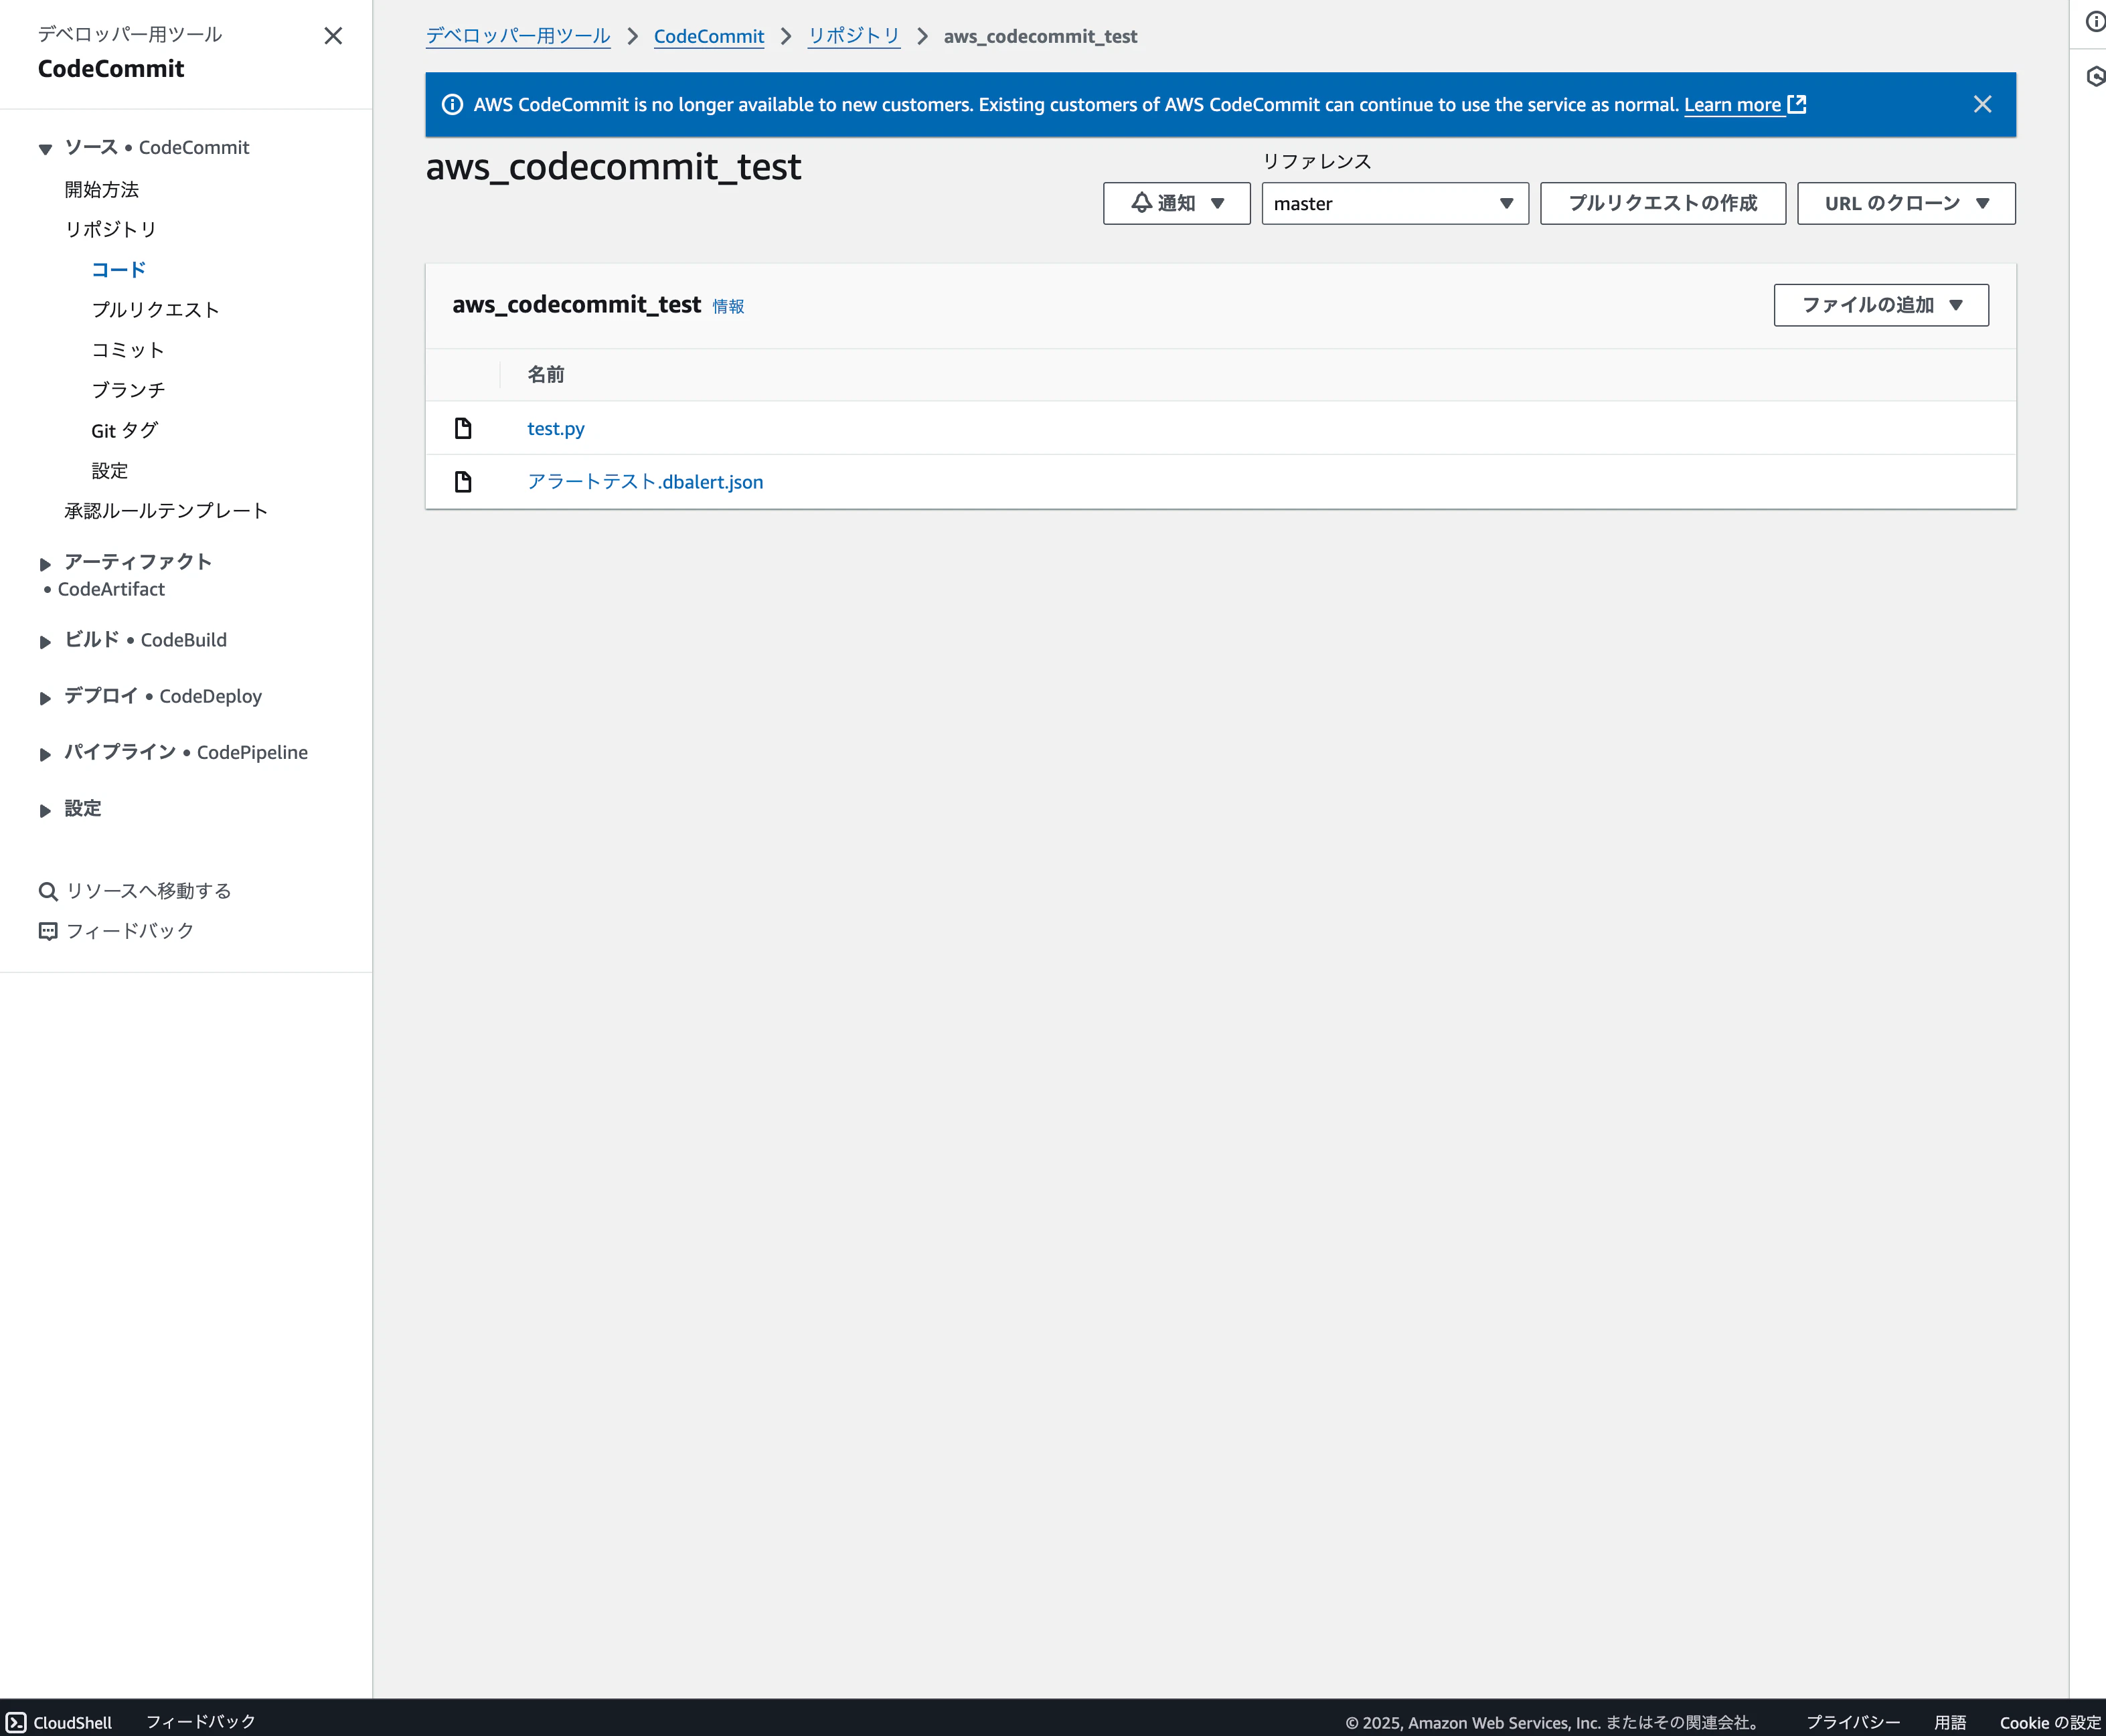
Task: Dismiss the CodeCommit notice banner with the X
Action: pos(1982,104)
